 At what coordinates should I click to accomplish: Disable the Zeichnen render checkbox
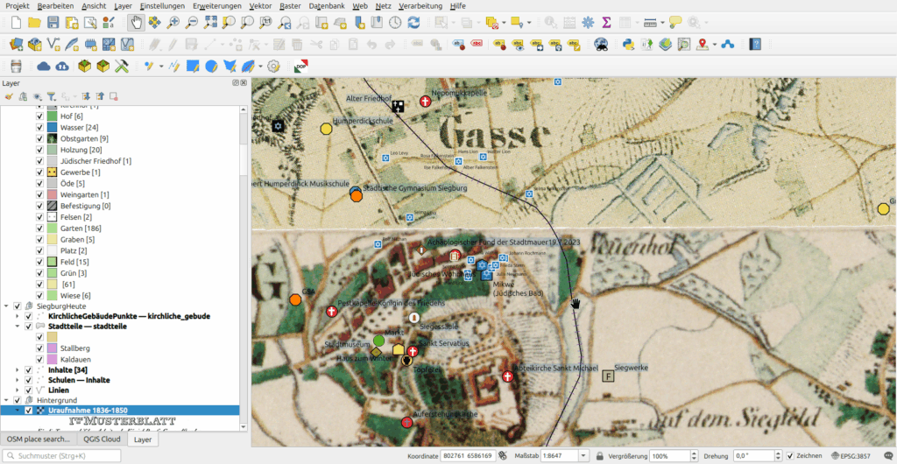click(790, 456)
